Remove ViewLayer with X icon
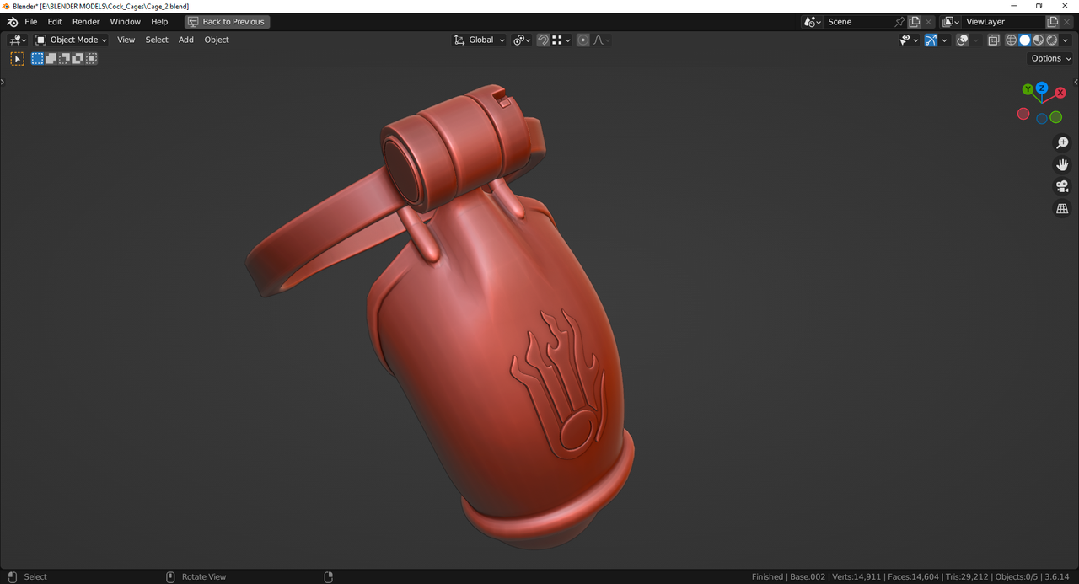This screenshot has height=584, width=1079. tap(1067, 22)
